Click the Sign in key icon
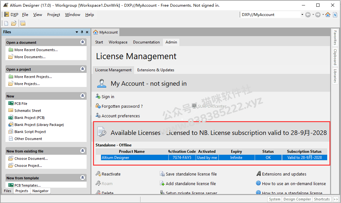341x203 pixels. [x=98, y=96]
